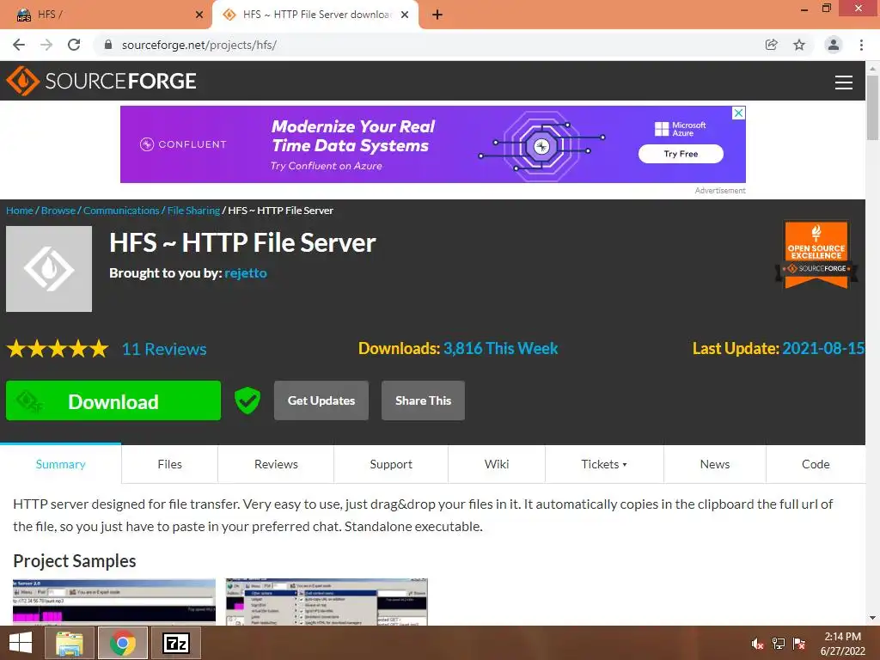This screenshot has width=880, height=660.
Task: Click the Home breadcrumb link
Action: click(20, 211)
